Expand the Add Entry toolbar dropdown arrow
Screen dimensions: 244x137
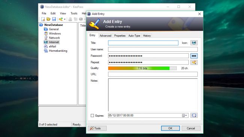(x=65, y=19)
